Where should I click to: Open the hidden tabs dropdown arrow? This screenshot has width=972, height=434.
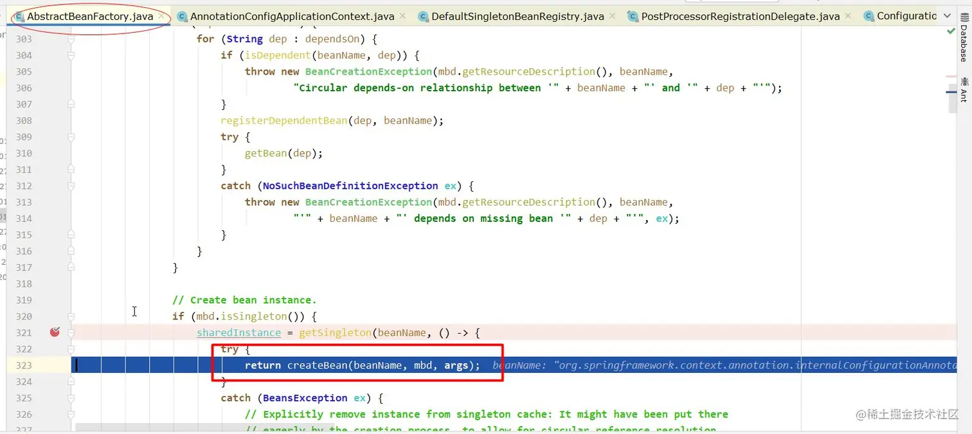click(x=948, y=17)
